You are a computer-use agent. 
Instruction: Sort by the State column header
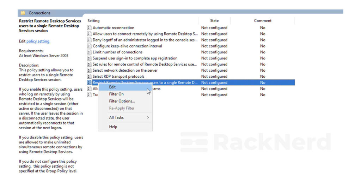click(x=214, y=21)
